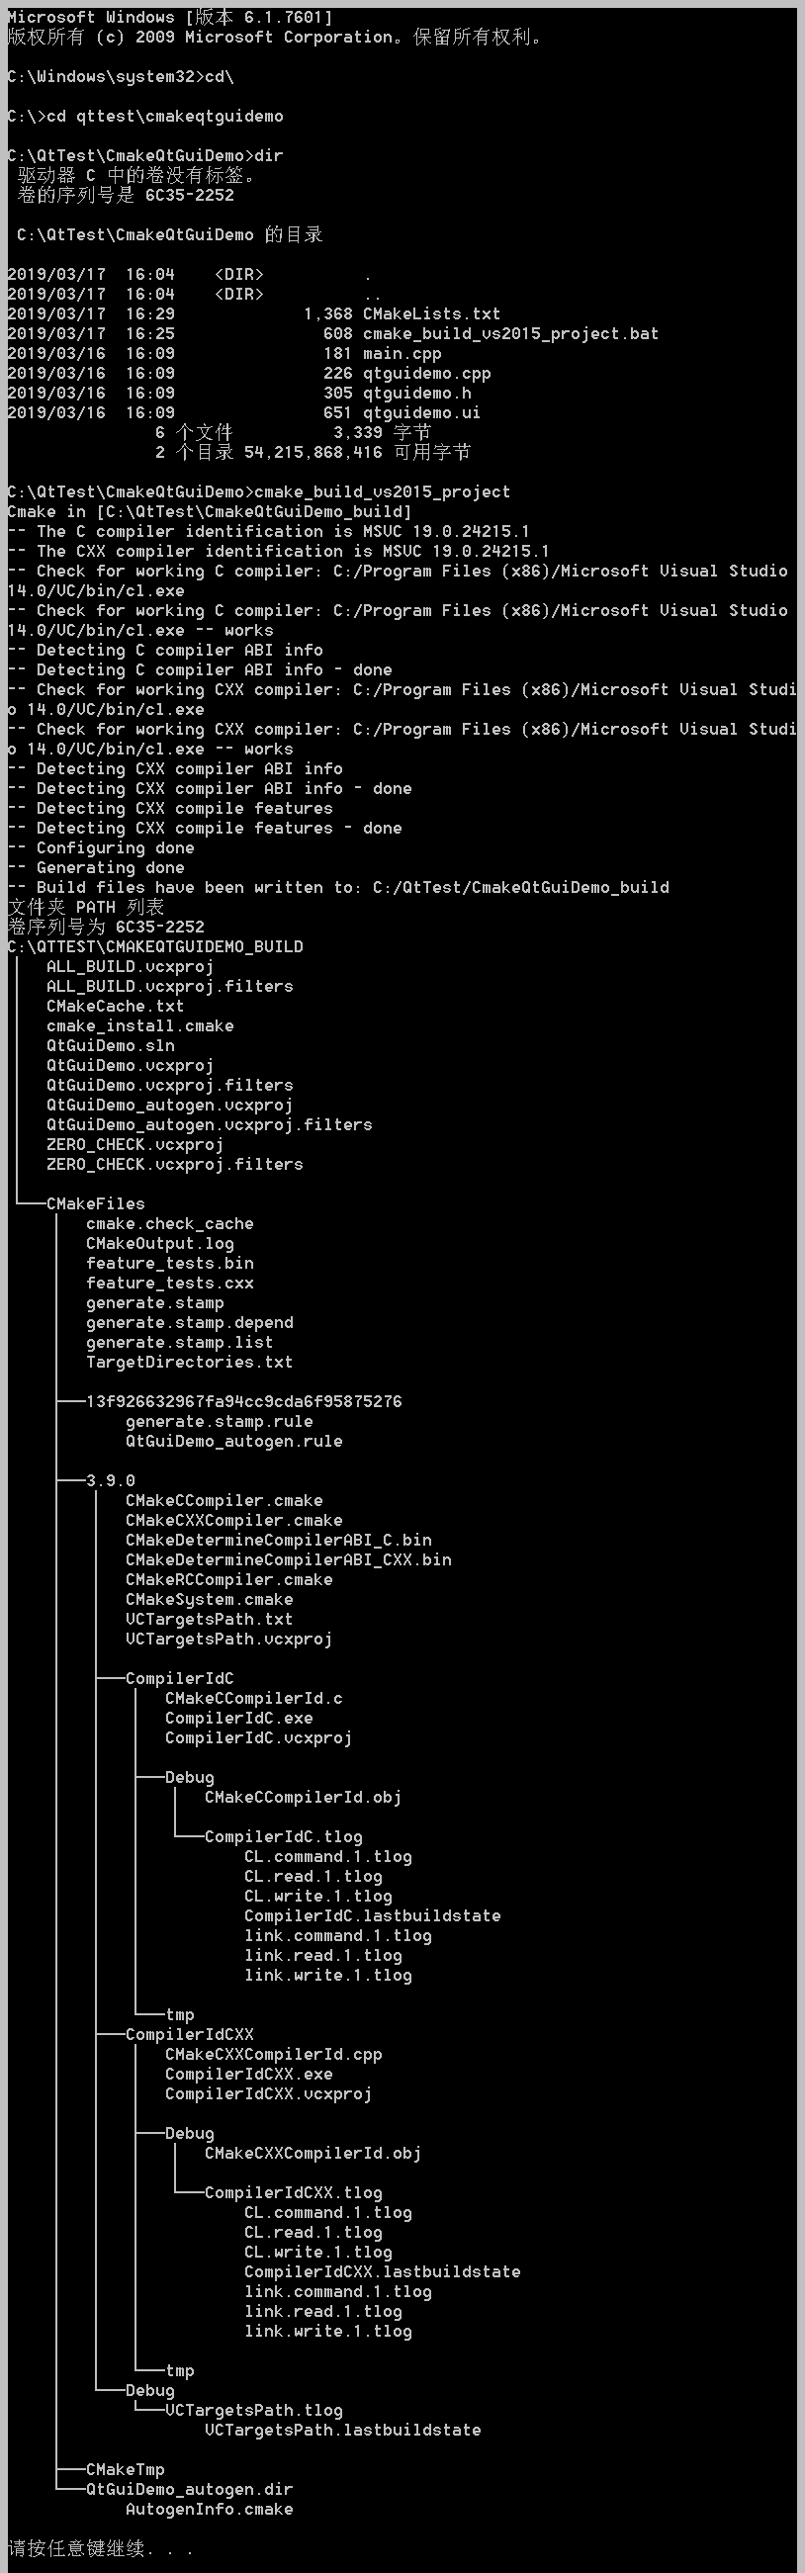Click the 13f926632967fa94cc9cda6f95875276 folder node
Image resolution: width=805 pixels, height=2573 pixels.
pos(243,1401)
